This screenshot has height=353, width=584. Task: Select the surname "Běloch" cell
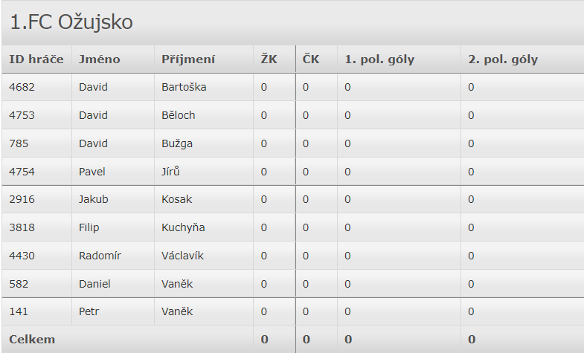178,115
